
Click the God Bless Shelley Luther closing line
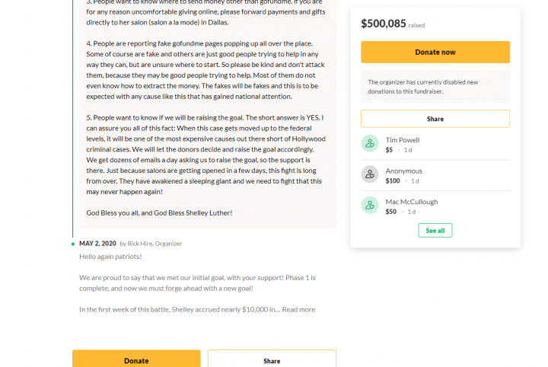[159, 213]
